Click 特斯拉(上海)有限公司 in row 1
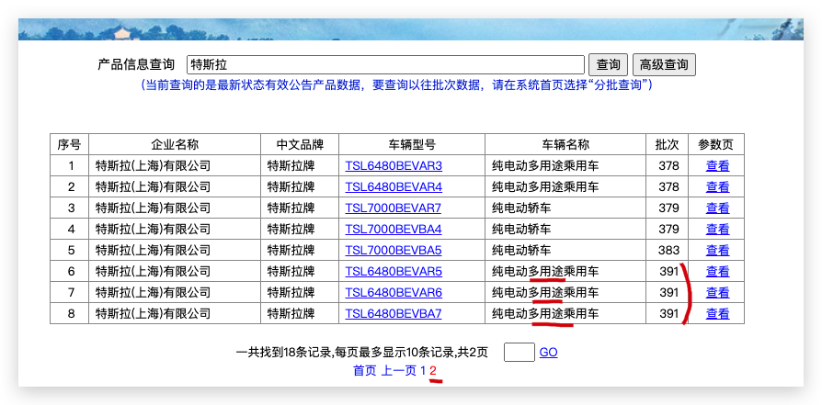Screen dimensions: 822x405 (153, 166)
